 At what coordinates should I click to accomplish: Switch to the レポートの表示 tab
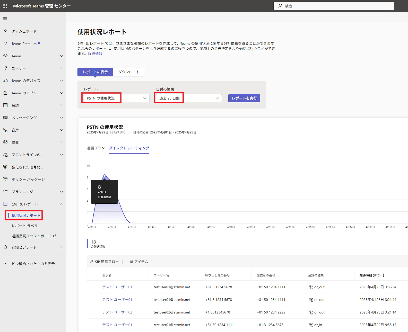(95, 72)
